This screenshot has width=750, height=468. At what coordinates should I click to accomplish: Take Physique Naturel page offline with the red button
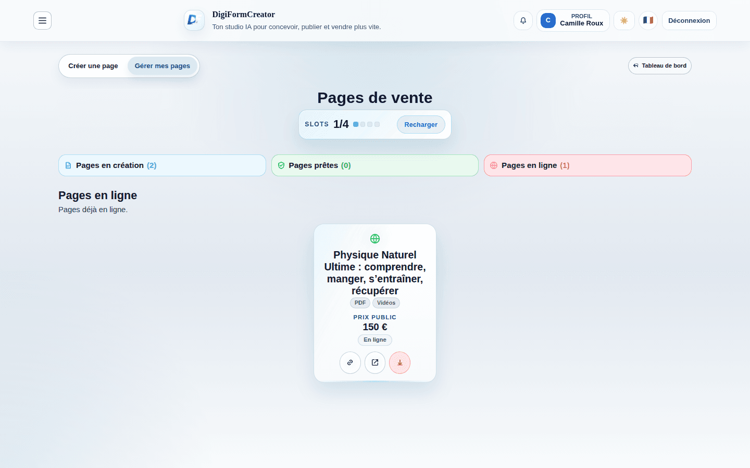tap(400, 362)
